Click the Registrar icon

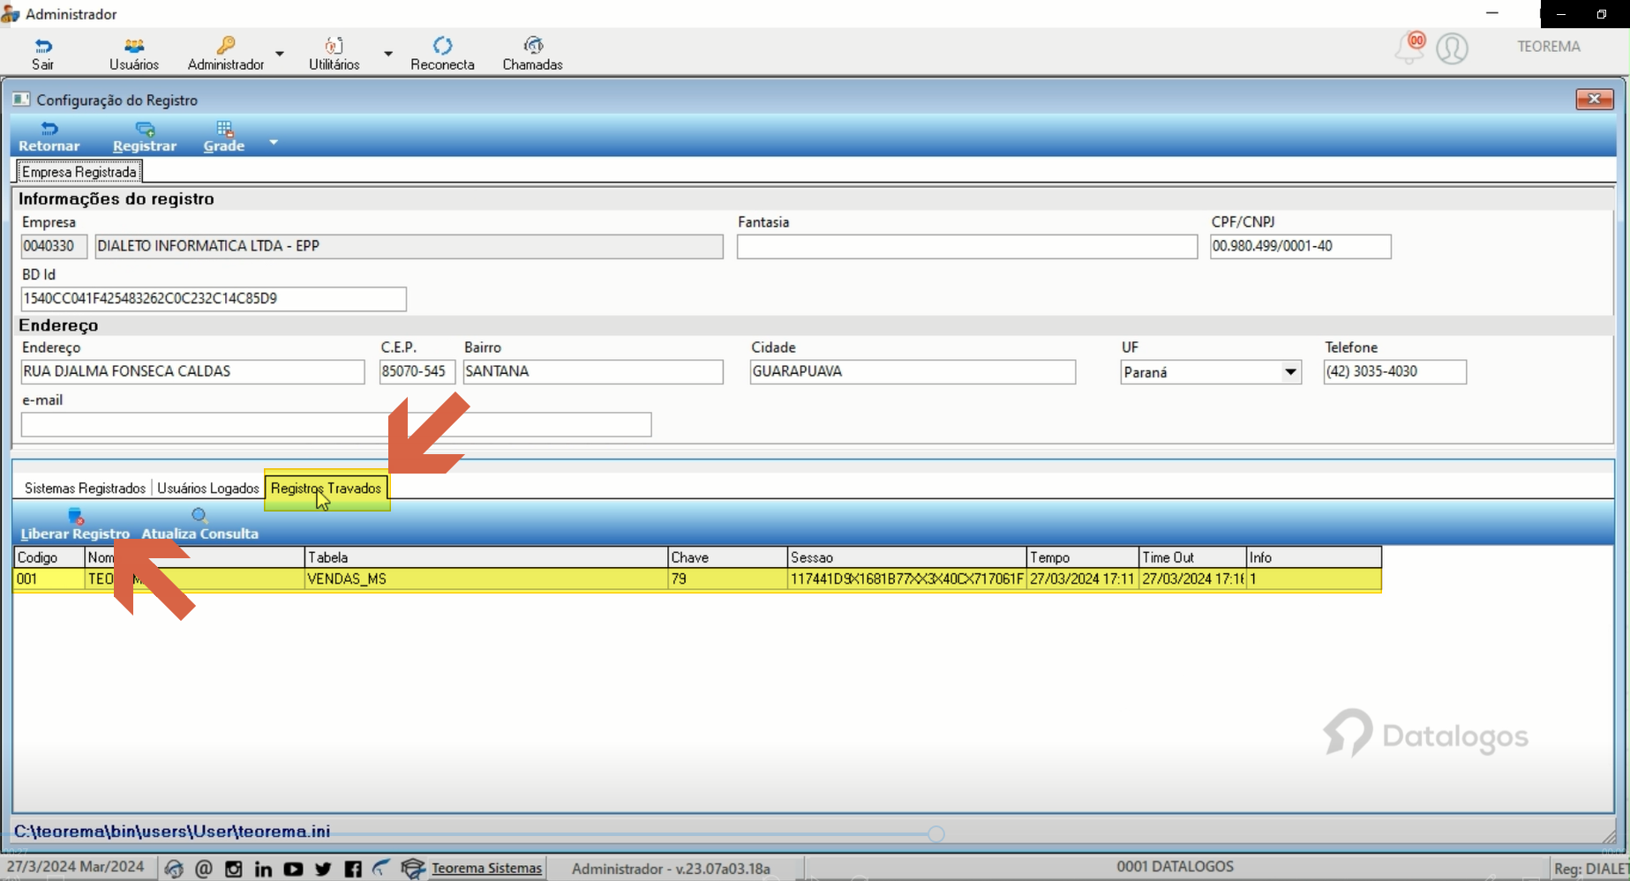145,129
